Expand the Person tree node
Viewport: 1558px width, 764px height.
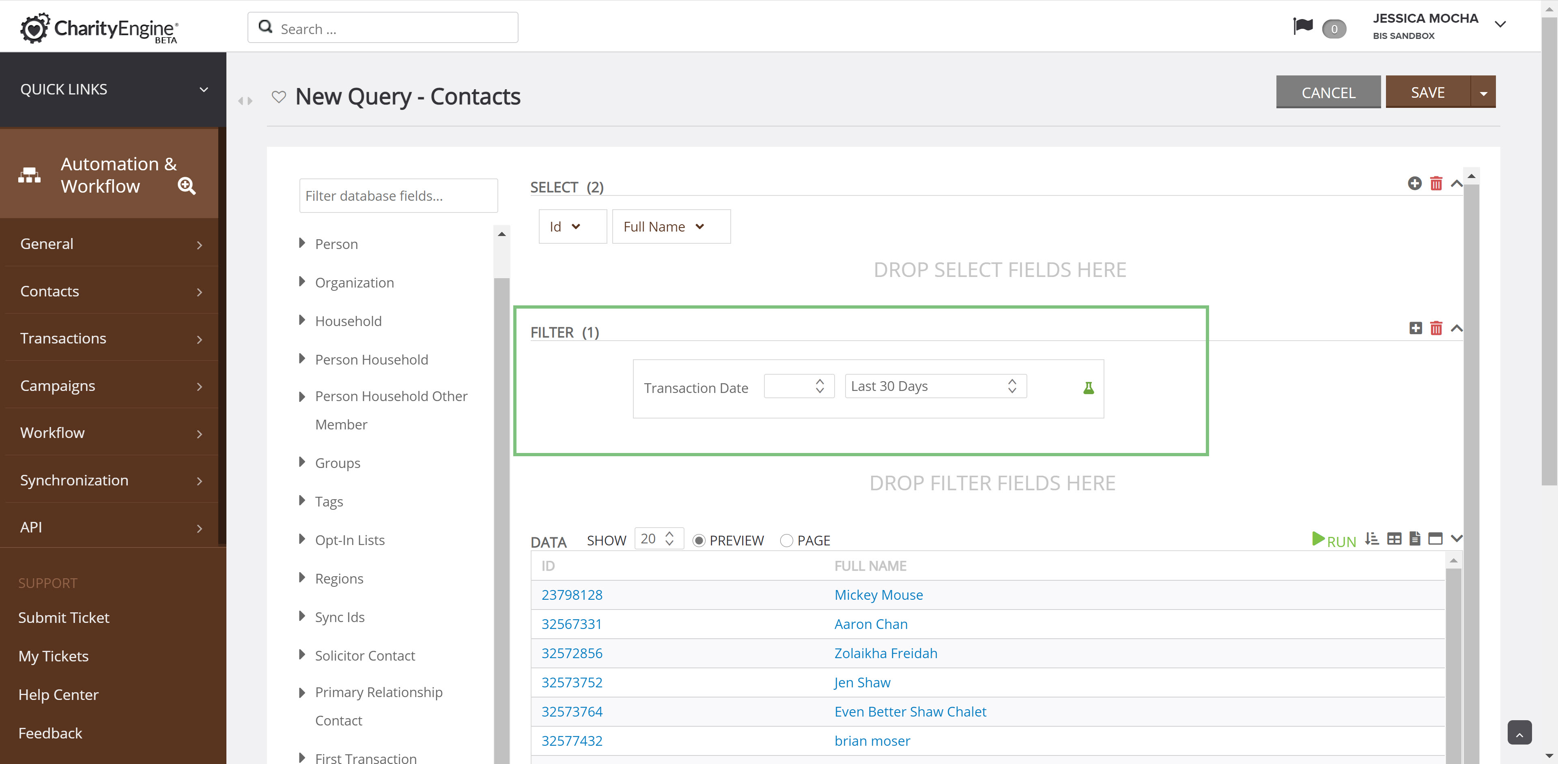(302, 243)
